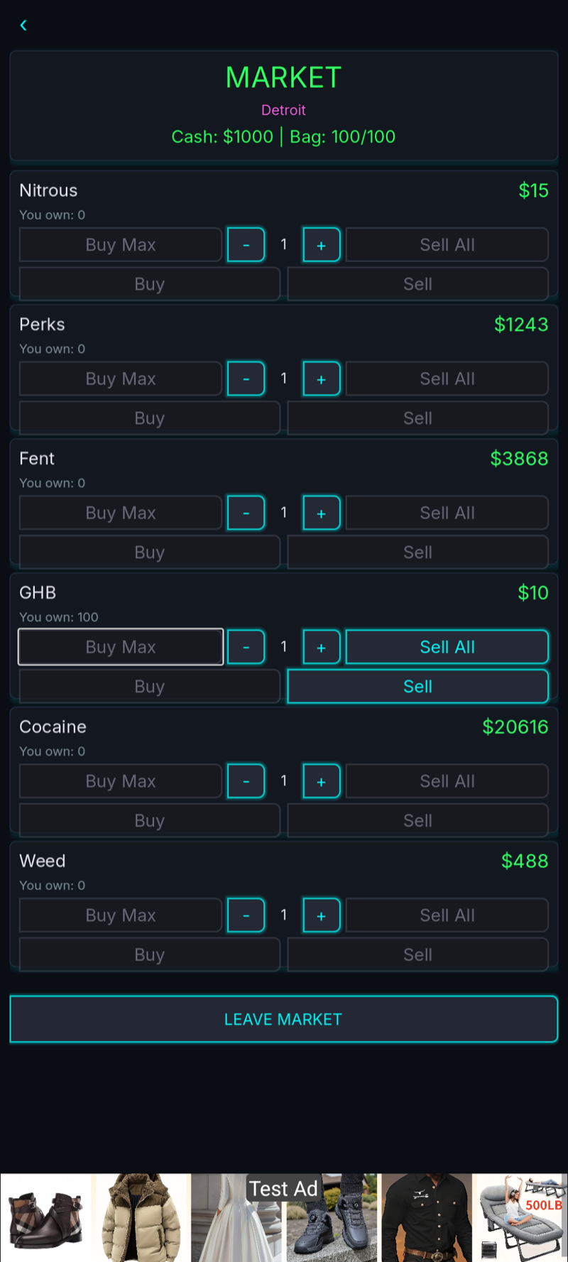Tap the plus button in the Weed row
The height and width of the screenshot is (1262, 568).
(321, 915)
